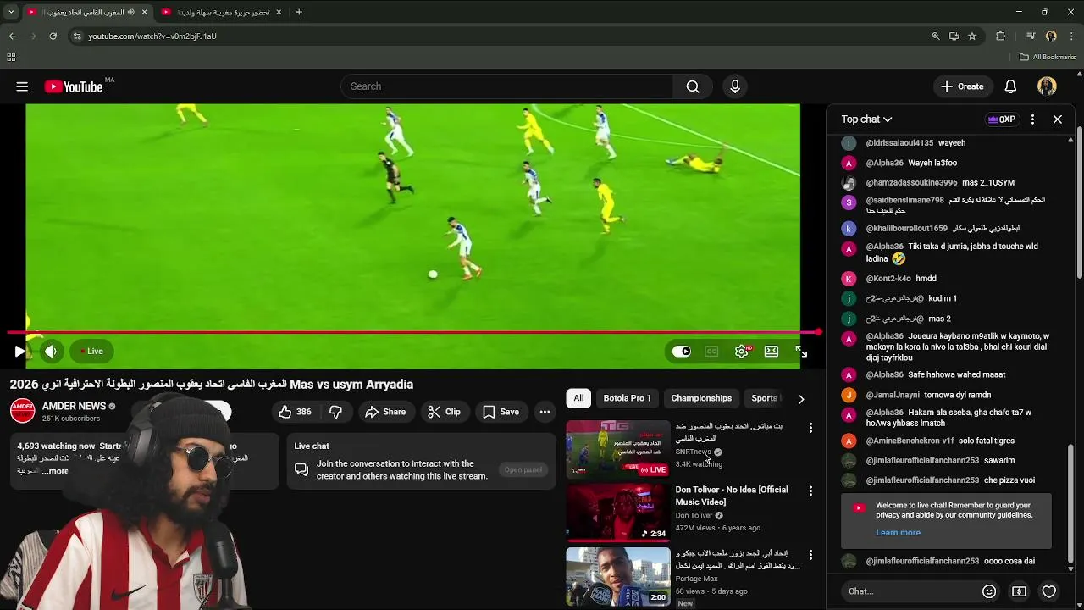Send a heart reaction in chat
Image resolution: width=1084 pixels, height=610 pixels.
point(1049,591)
